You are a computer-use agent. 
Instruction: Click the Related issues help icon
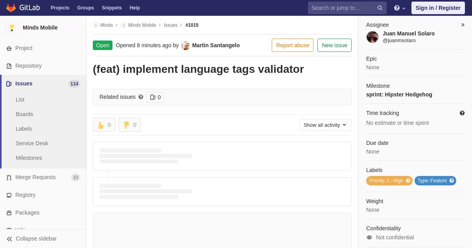point(141,97)
